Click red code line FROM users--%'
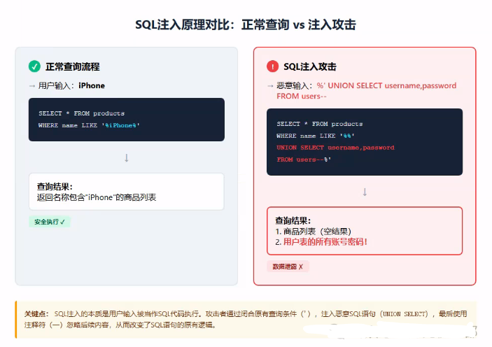 [x=304, y=160]
